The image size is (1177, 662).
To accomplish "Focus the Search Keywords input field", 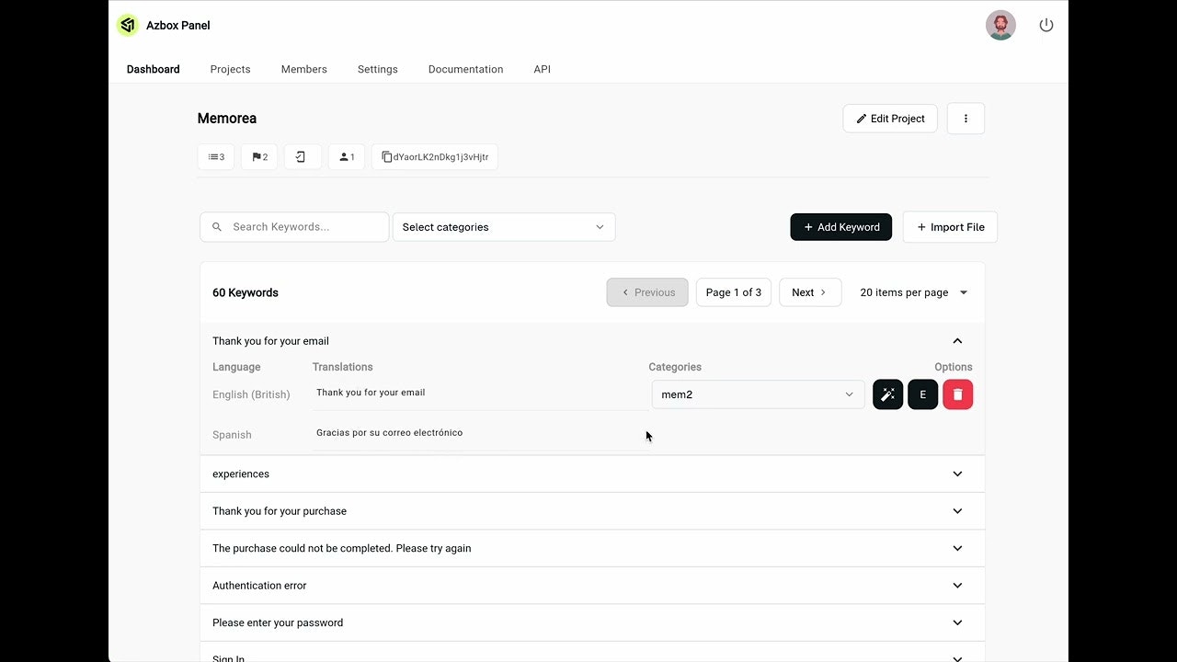I will click(x=294, y=227).
